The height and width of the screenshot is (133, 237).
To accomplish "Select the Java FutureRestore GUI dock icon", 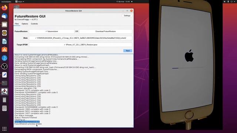I will coord(4,92).
